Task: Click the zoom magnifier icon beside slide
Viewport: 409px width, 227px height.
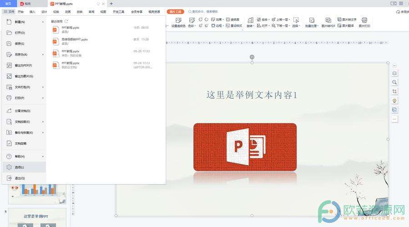Action: click(394, 82)
